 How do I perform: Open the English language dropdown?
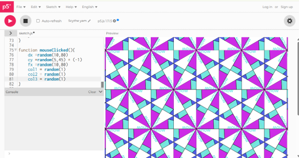point(90,7)
